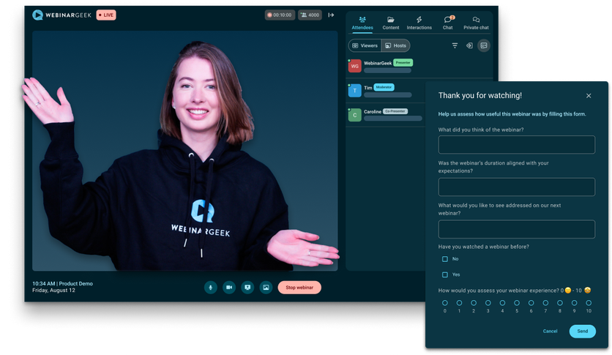This screenshot has height=355, width=612.
Task: Select rating 1
Action: pos(459,303)
